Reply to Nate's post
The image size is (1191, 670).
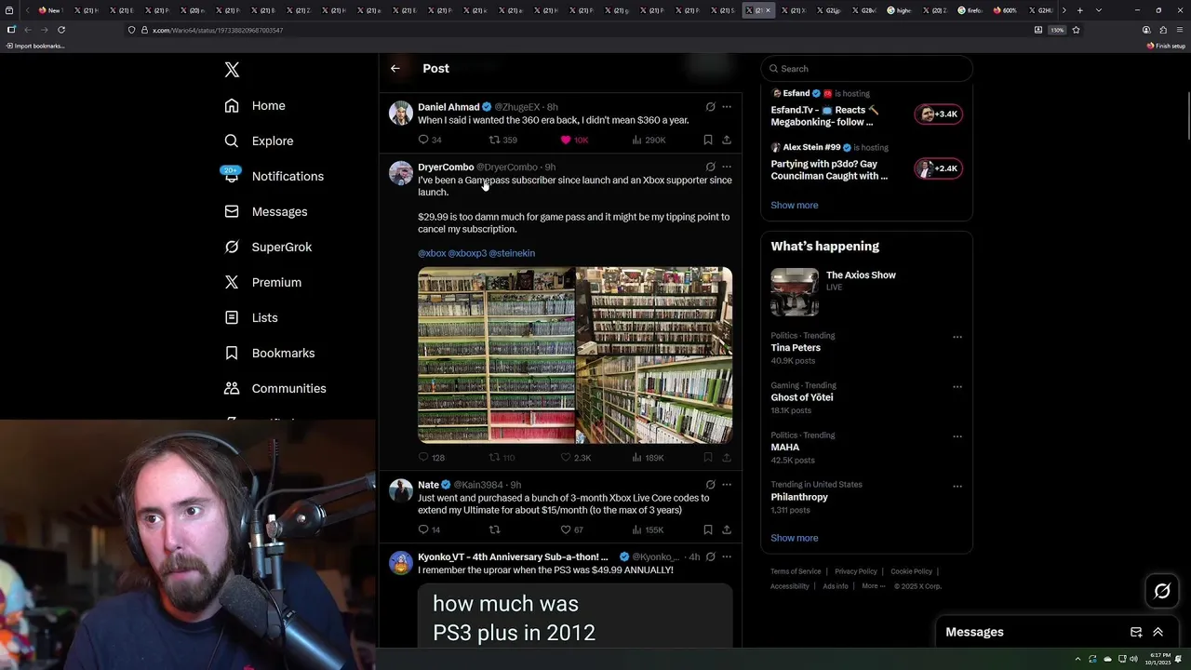[429, 529]
